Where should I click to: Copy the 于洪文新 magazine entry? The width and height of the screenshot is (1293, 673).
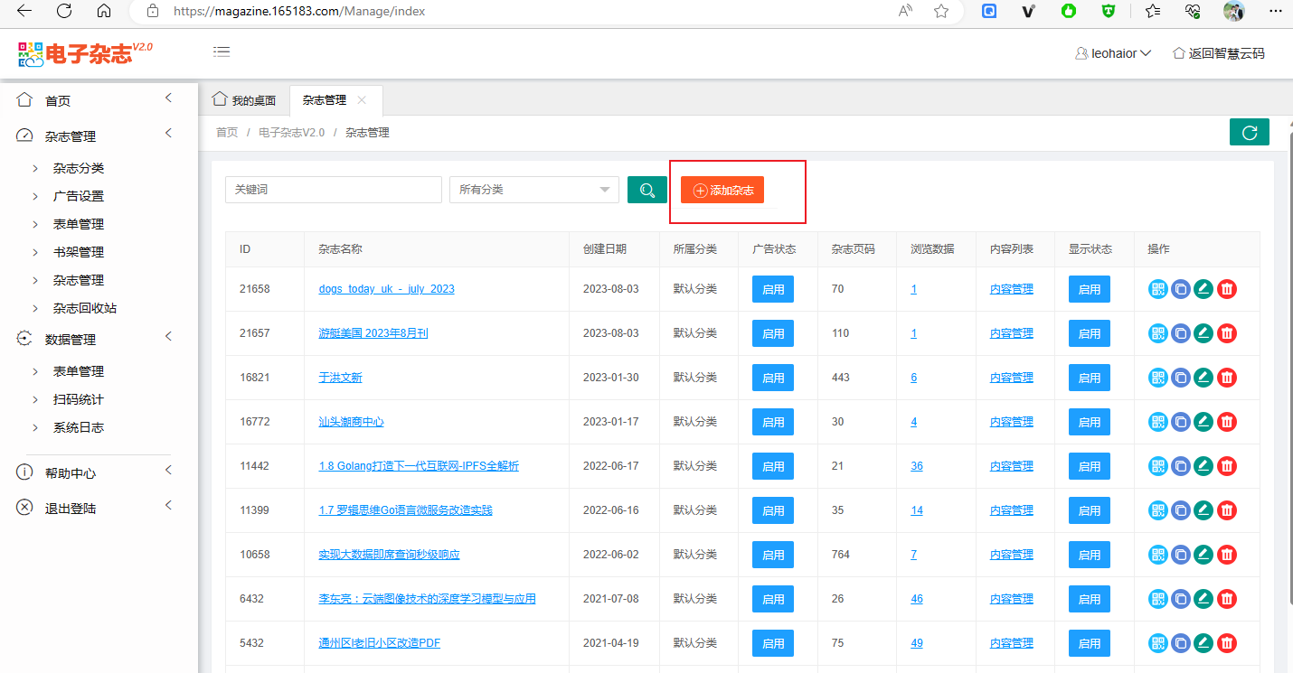(x=1181, y=378)
